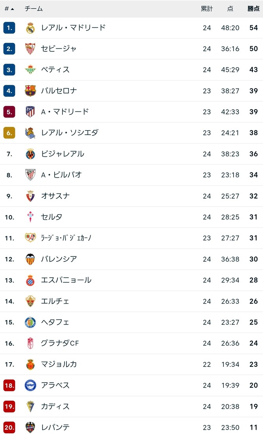The height and width of the screenshot is (436, 263).
Task: Click the gold rank 6 badge
Action: pos(9,133)
